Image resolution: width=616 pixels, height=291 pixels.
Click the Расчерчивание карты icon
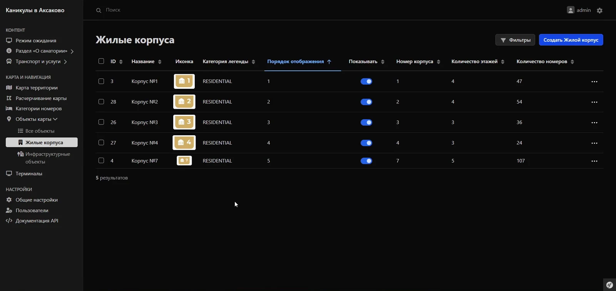(x=9, y=98)
